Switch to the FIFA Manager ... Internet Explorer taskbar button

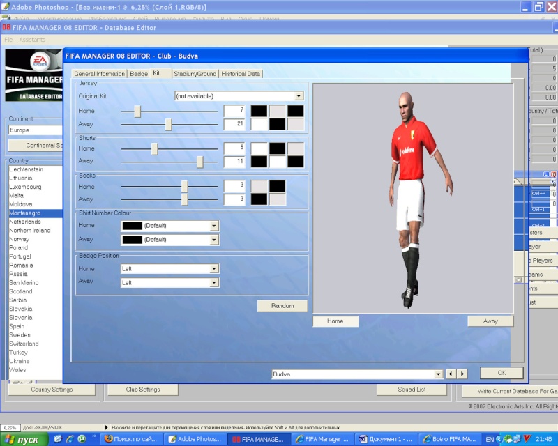[322, 439]
